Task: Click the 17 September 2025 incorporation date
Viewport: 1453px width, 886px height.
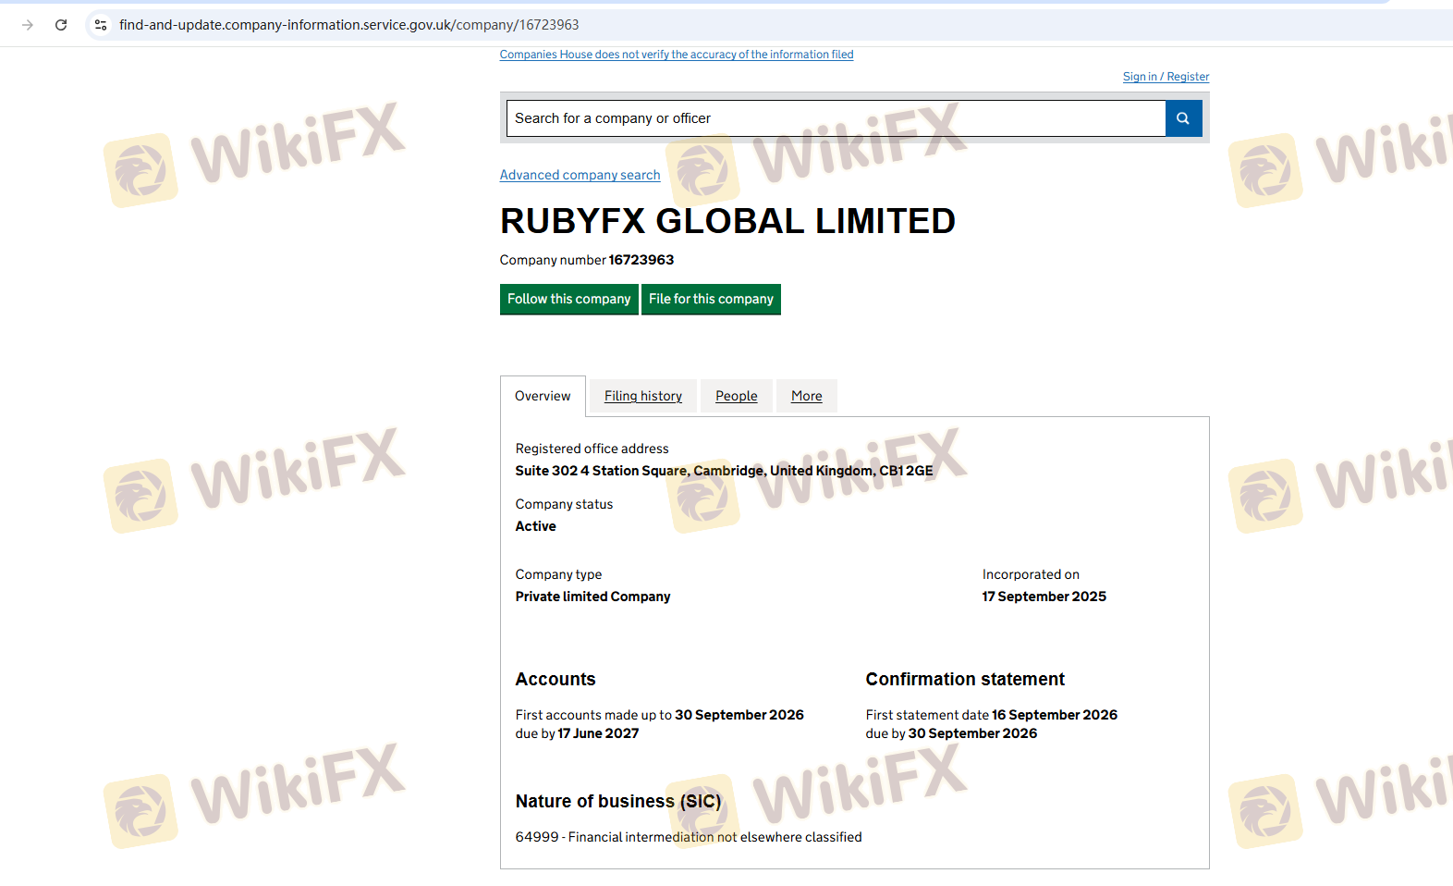Action: tap(1044, 597)
